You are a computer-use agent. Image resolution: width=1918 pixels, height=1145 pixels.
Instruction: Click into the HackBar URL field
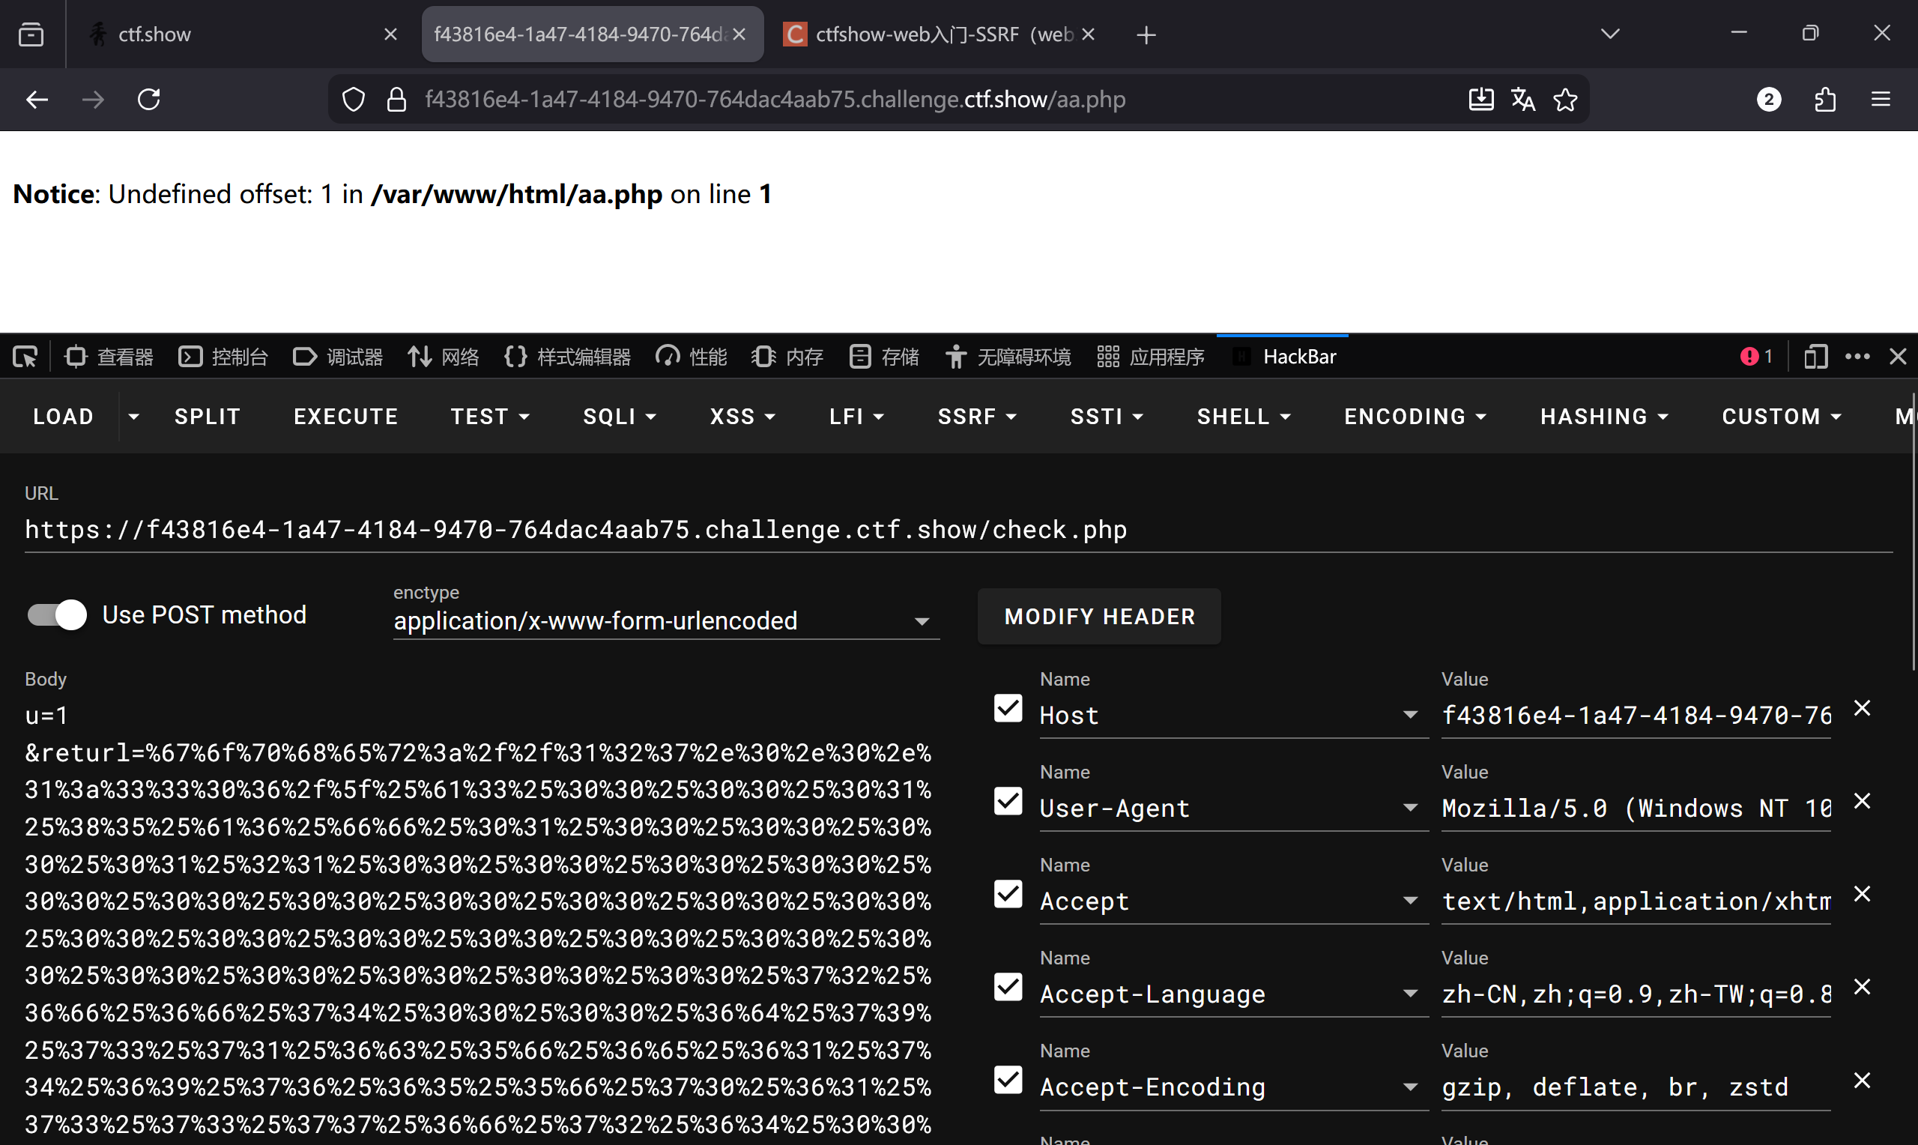tap(956, 530)
